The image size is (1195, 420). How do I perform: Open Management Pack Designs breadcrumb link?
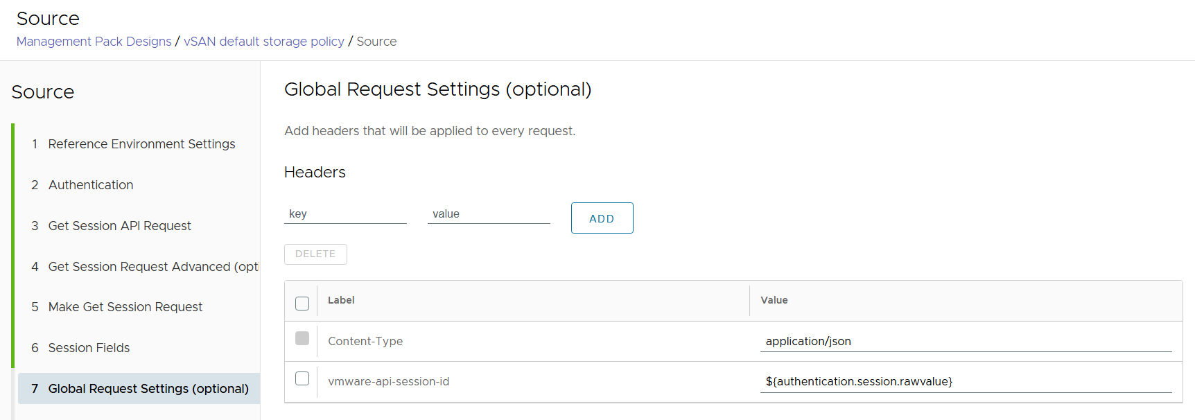point(94,42)
